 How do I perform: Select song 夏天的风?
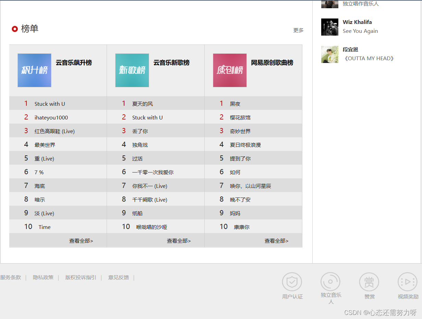(143, 104)
